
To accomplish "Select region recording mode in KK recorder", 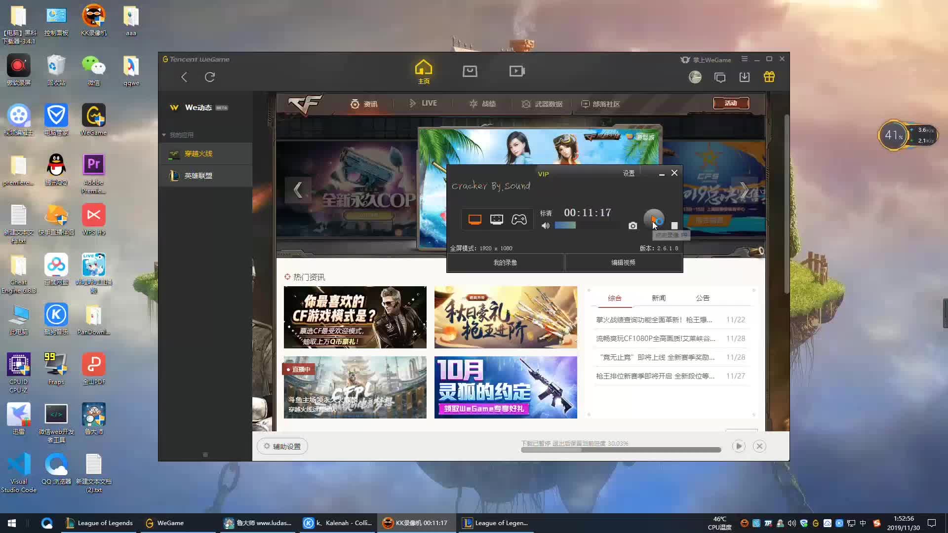I will pos(497,220).
